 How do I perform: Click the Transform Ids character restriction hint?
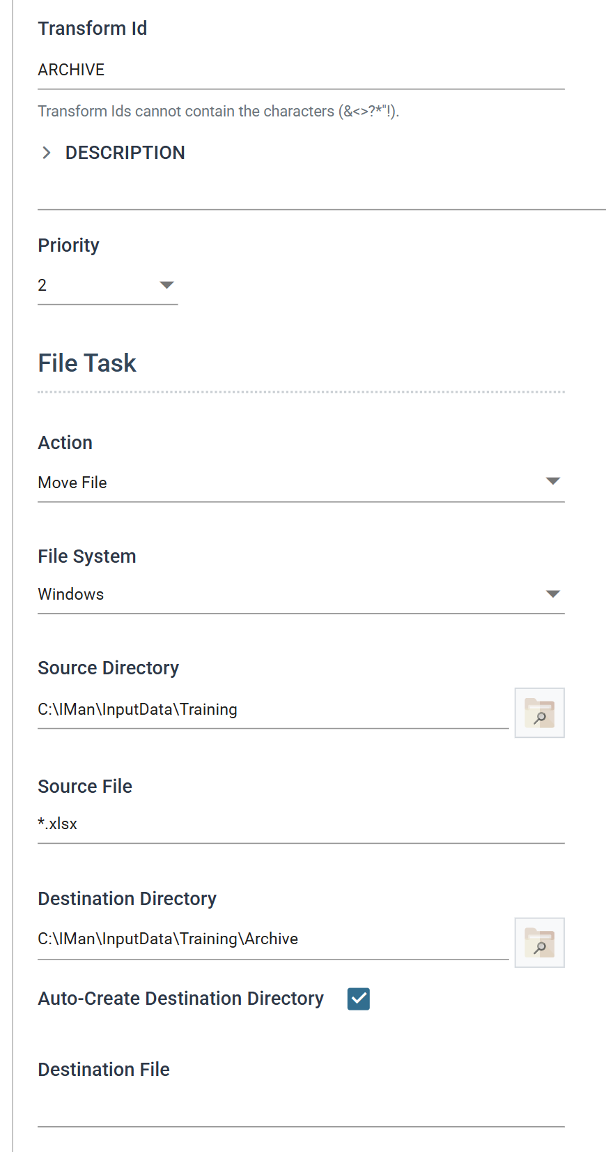(218, 112)
